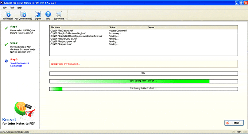Click the Processing... status text

(x=115, y=33)
